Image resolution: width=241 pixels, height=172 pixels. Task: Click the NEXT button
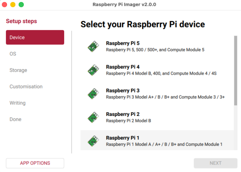tap(215, 163)
